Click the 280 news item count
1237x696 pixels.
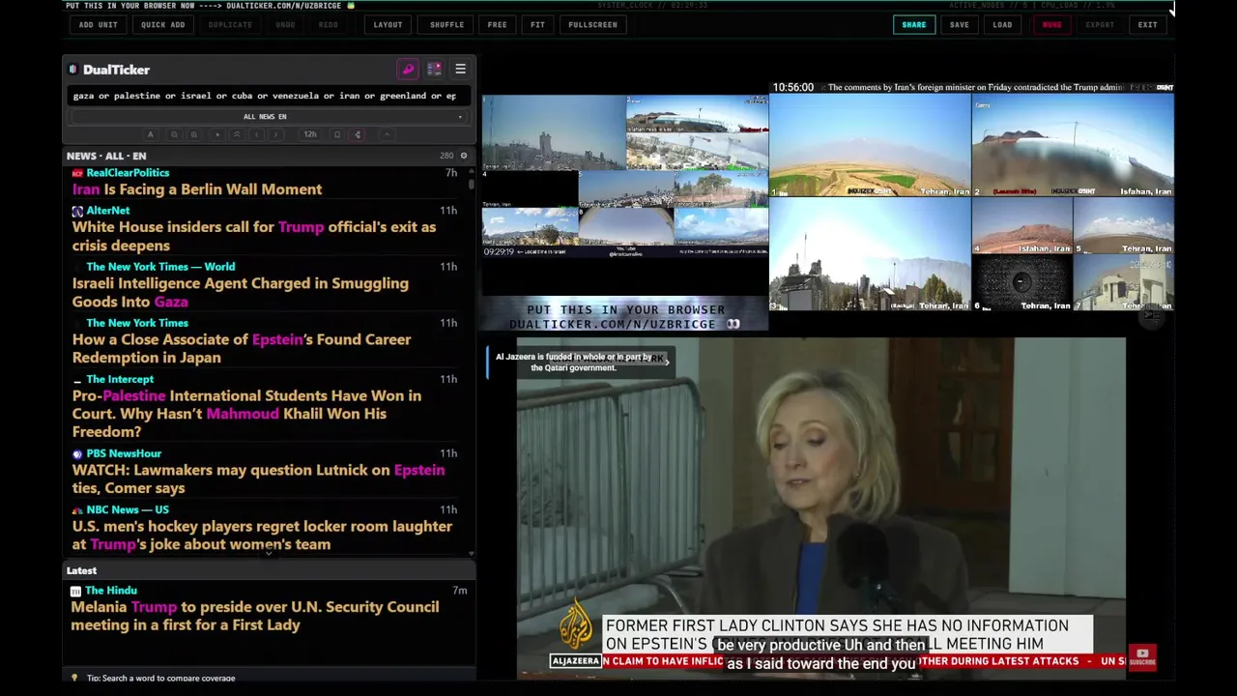click(446, 156)
